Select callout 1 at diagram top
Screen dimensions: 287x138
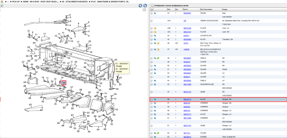[39, 19]
